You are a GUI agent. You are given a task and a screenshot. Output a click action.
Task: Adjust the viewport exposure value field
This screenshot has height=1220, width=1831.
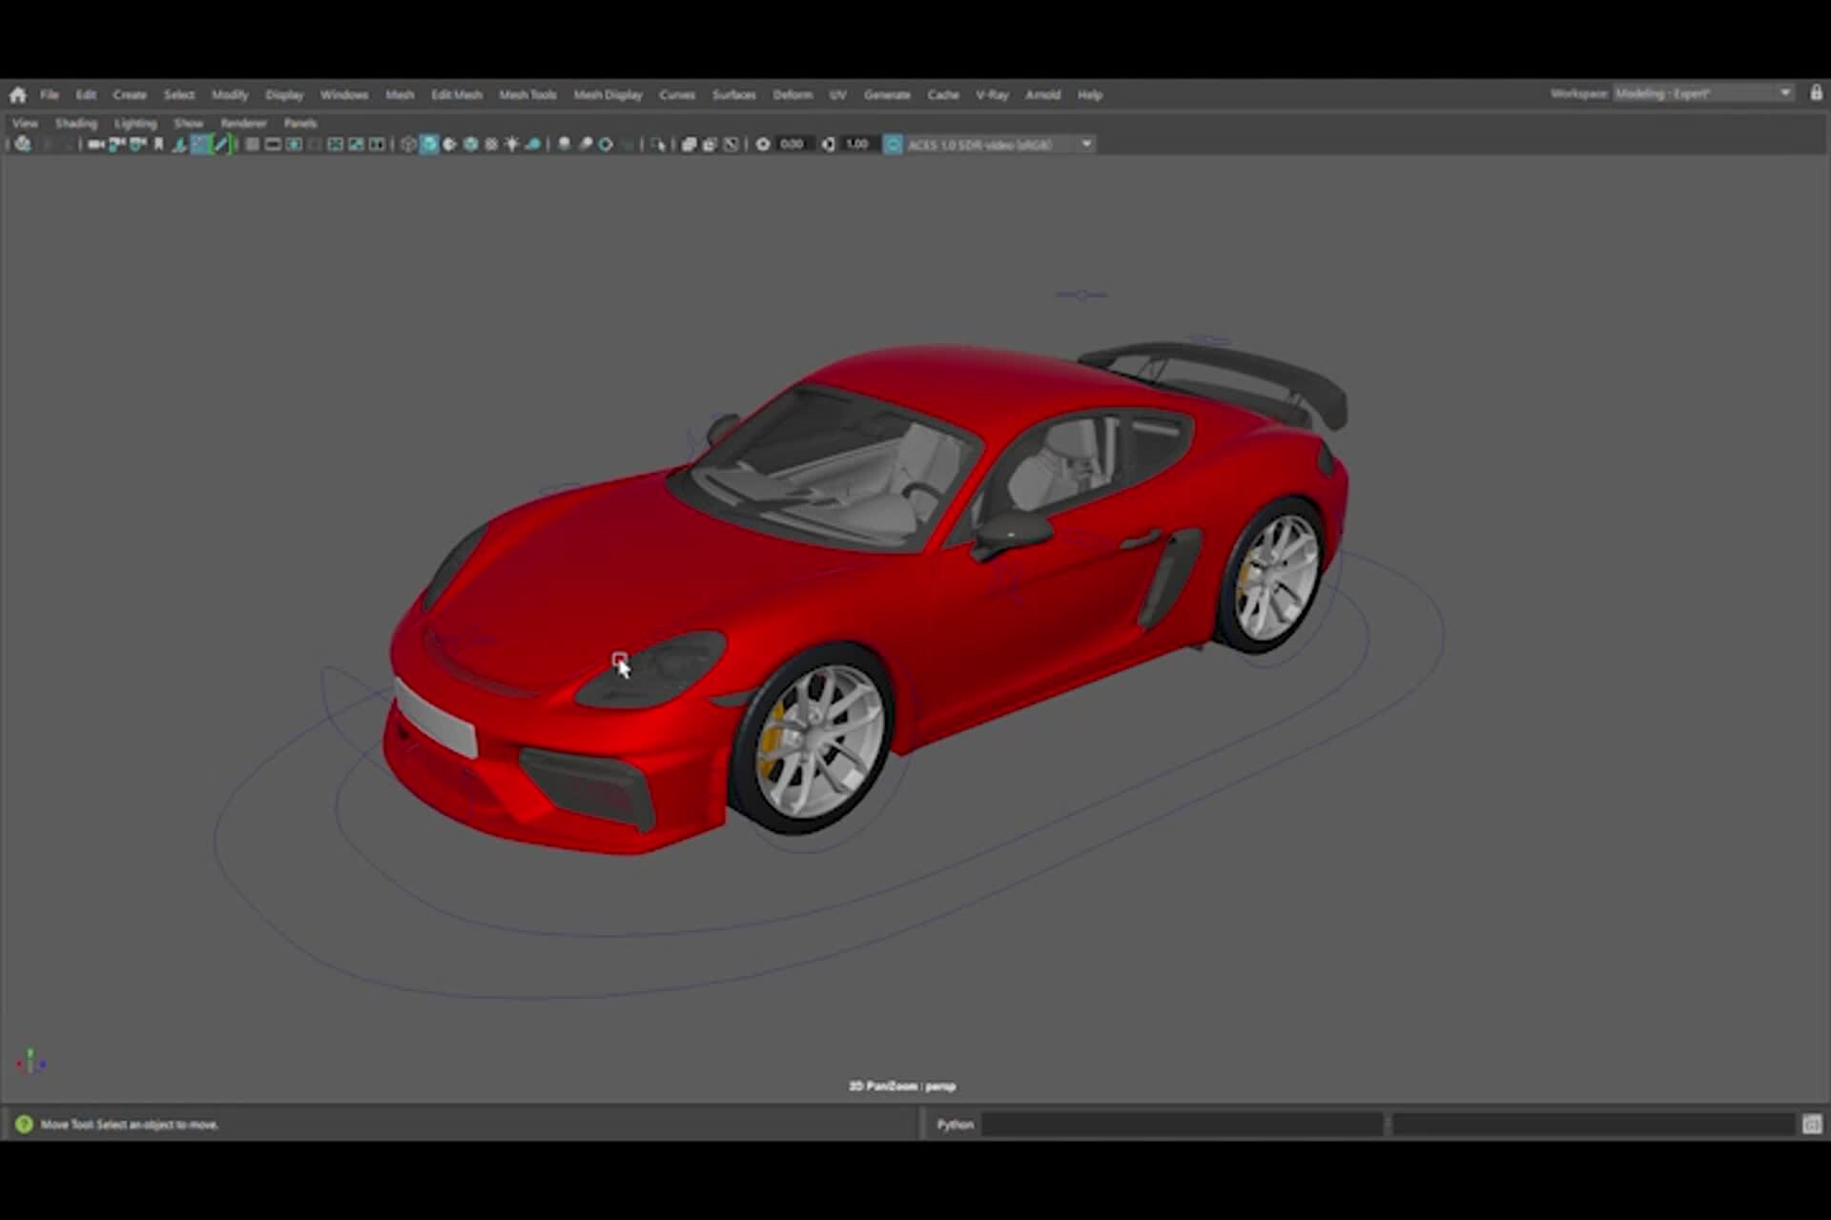[792, 144]
